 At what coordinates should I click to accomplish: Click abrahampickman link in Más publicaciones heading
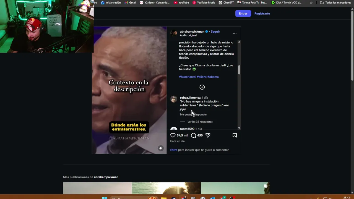click(x=106, y=177)
